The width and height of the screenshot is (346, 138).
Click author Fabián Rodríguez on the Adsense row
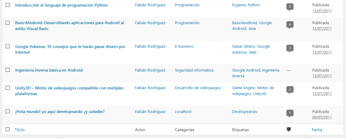tap(150, 46)
